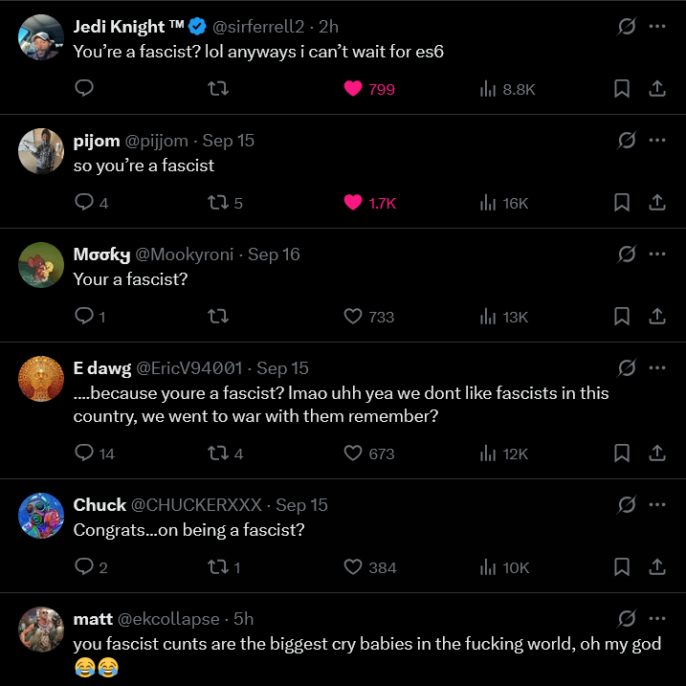Click Chuck's profile avatar
Screen dimensions: 686x686
[41, 516]
